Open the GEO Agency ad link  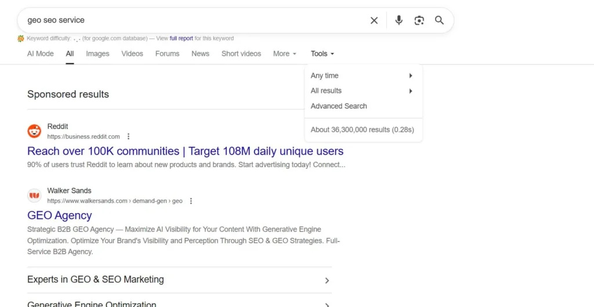(x=59, y=215)
